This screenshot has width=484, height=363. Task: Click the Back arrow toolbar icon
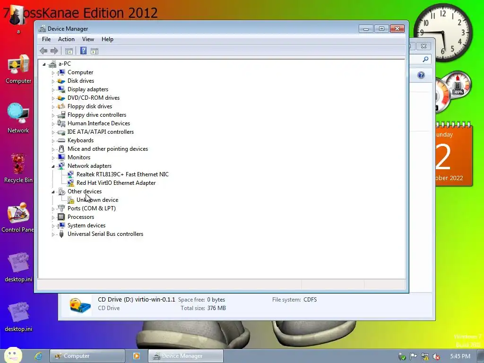43,51
